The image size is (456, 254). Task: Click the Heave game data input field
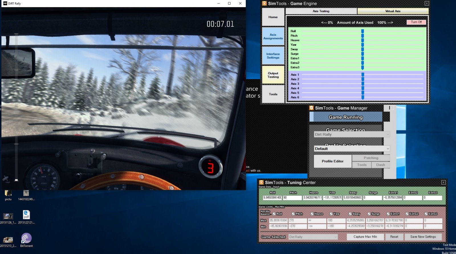tap(312, 198)
